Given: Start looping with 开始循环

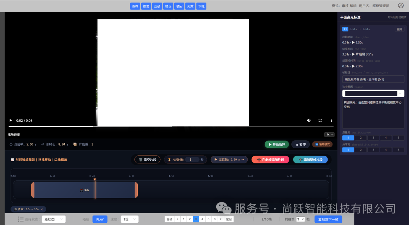Looking at the screenshot, I should [x=277, y=144].
